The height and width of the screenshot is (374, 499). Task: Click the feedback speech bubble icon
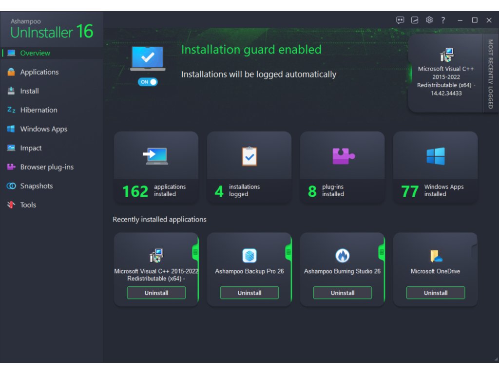[x=400, y=20]
